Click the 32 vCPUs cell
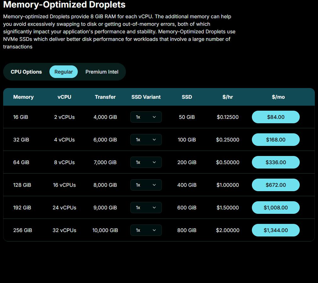 (64, 230)
